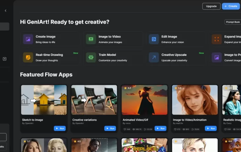The width and height of the screenshot is (241, 152).
Task: Click 'Bring ideas to life' subtitle
Action: click(45, 42)
